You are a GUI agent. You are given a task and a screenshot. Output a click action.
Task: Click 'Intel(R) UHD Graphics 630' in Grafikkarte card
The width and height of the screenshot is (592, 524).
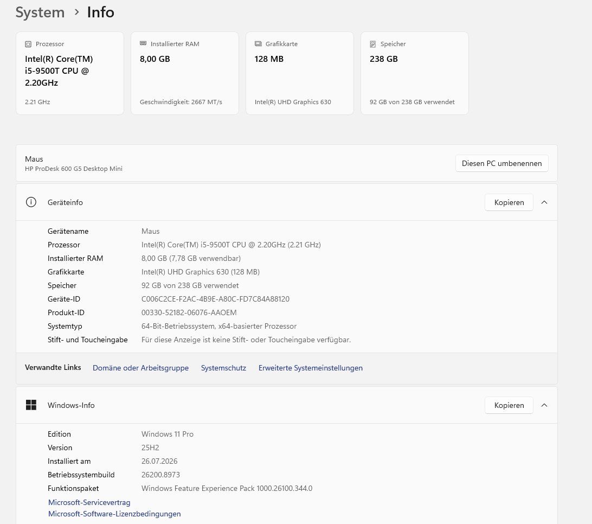[x=293, y=102]
